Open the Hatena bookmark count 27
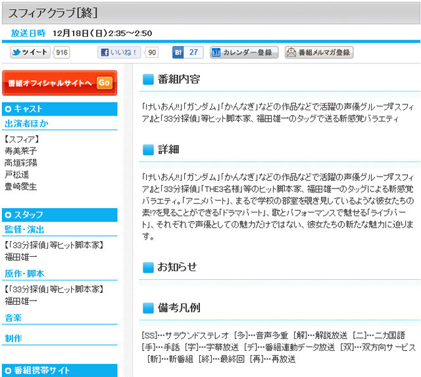This screenshot has height=377, width=421. (x=193, y=53)
